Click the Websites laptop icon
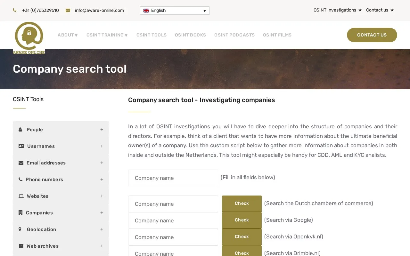410x256 pixels. point(21,196)
